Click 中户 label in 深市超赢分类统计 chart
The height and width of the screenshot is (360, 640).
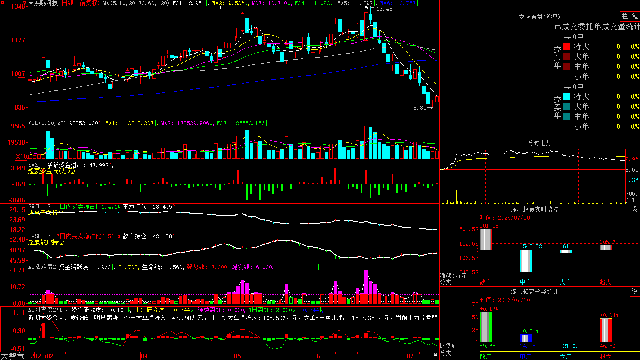[526, 356]
